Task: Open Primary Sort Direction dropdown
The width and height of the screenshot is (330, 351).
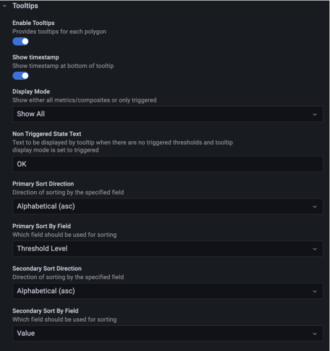Action: [168, 207]
